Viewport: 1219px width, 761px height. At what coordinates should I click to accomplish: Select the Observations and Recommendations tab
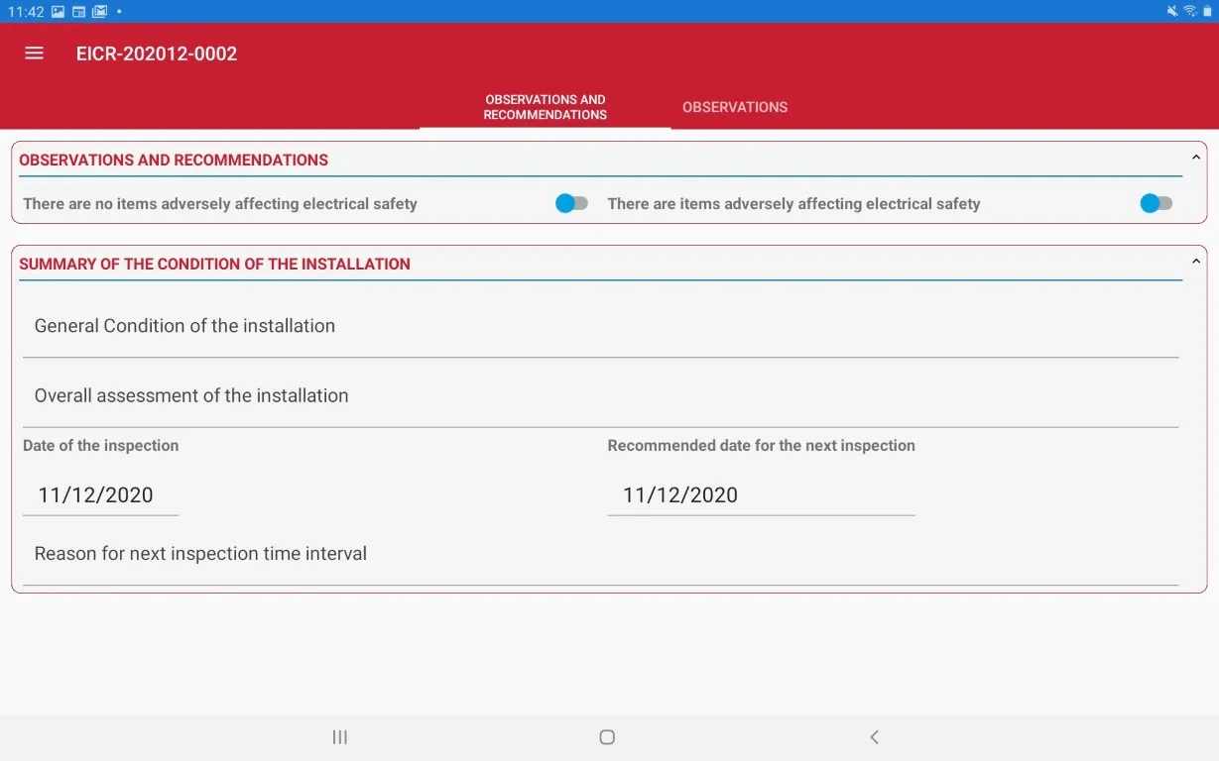point(545,107)
